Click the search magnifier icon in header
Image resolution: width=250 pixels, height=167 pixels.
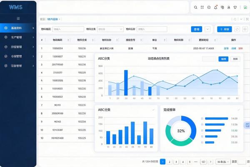[196, 7]
